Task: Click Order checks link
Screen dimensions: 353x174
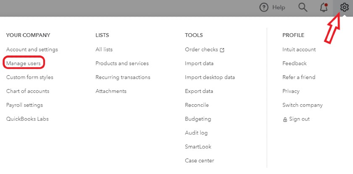Action: coord(201,50)
